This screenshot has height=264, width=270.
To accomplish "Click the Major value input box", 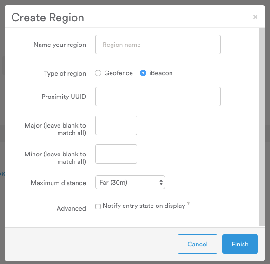I will [x=116, y=125].
